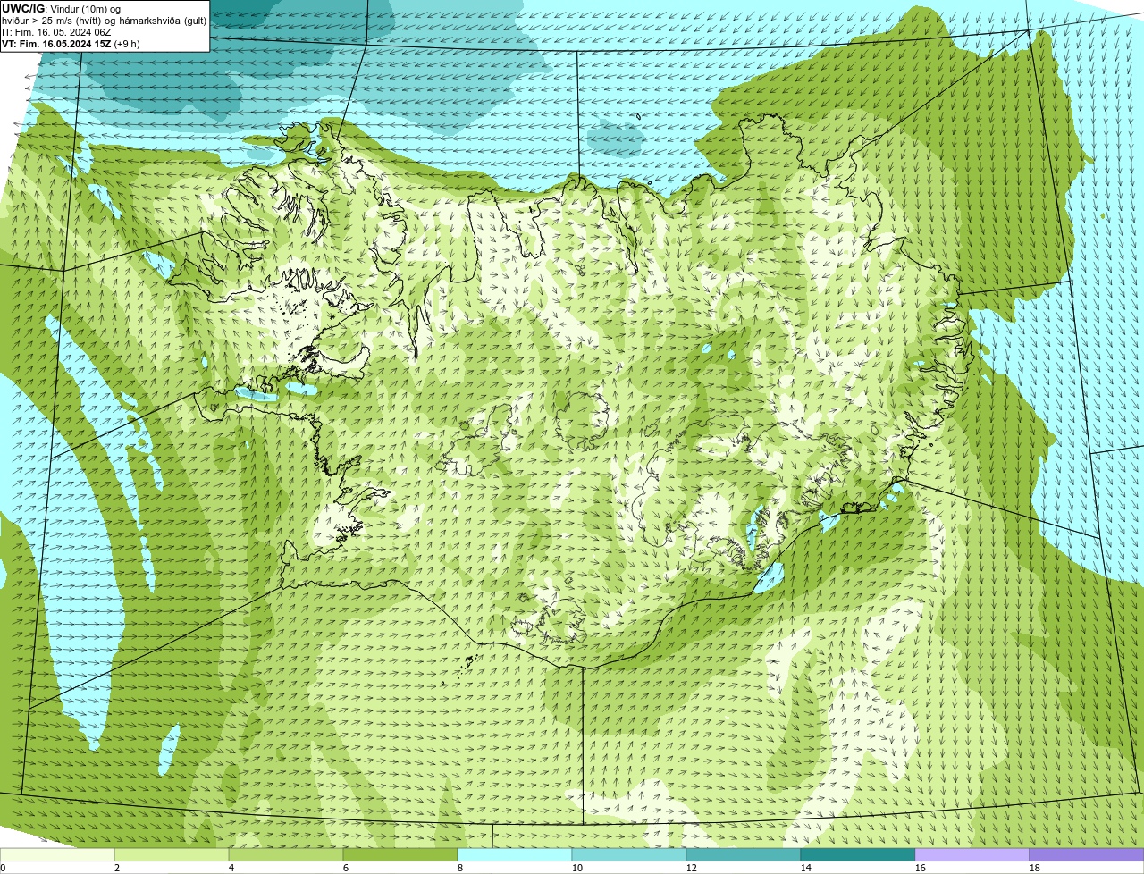
Task: Click the legend scale value '2'
Action: tap(117, 868)
